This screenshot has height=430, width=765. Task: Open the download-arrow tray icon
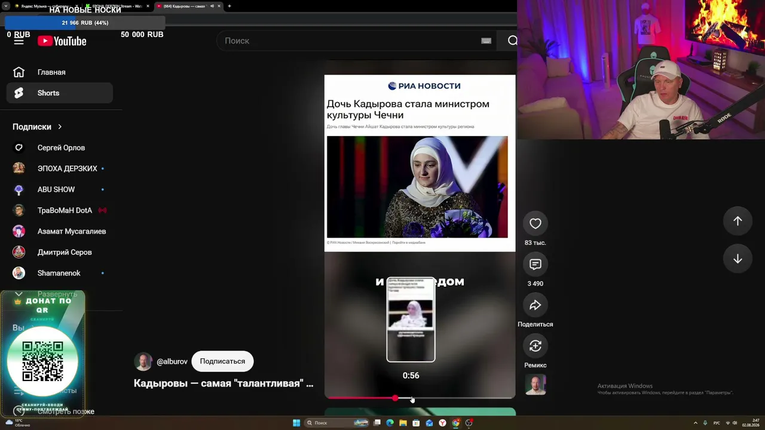pos(705,423)
